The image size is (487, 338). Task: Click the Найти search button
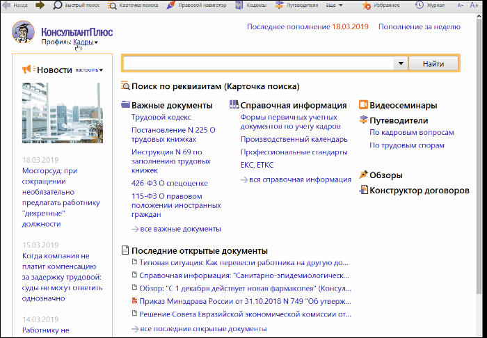point(433,63)
